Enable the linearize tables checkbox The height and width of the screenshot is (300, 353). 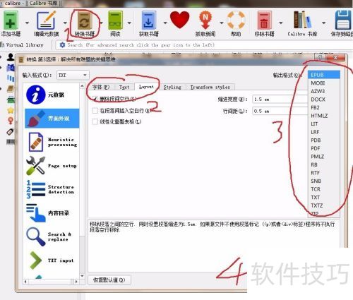tap(95, 121)
